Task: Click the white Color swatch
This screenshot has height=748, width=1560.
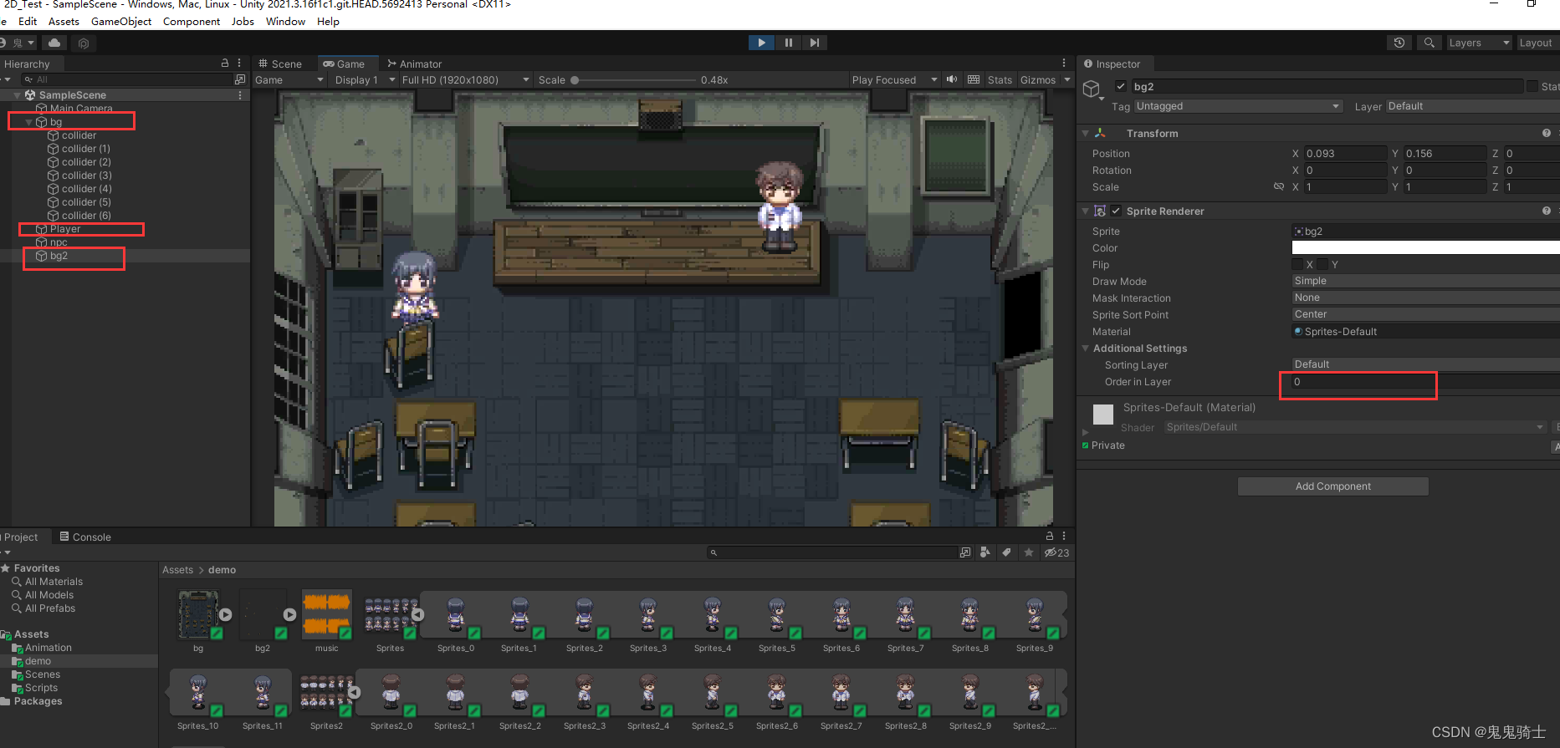Action: click(x=1425, y=247)
